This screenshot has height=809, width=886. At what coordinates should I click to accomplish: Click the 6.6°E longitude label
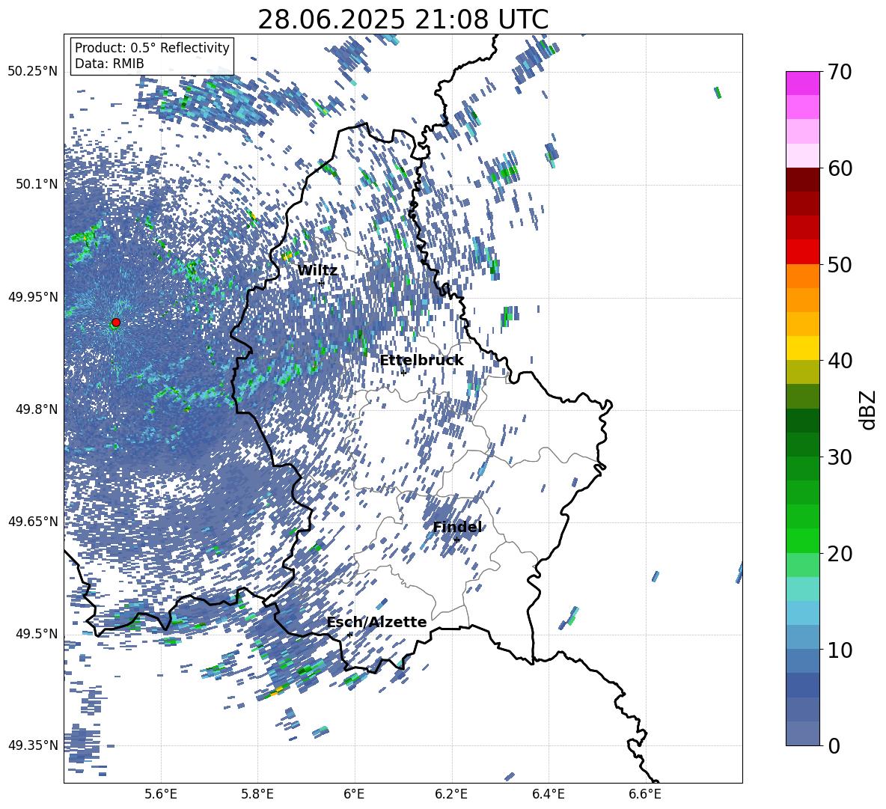pyautogui.click(x=645, y=794)
